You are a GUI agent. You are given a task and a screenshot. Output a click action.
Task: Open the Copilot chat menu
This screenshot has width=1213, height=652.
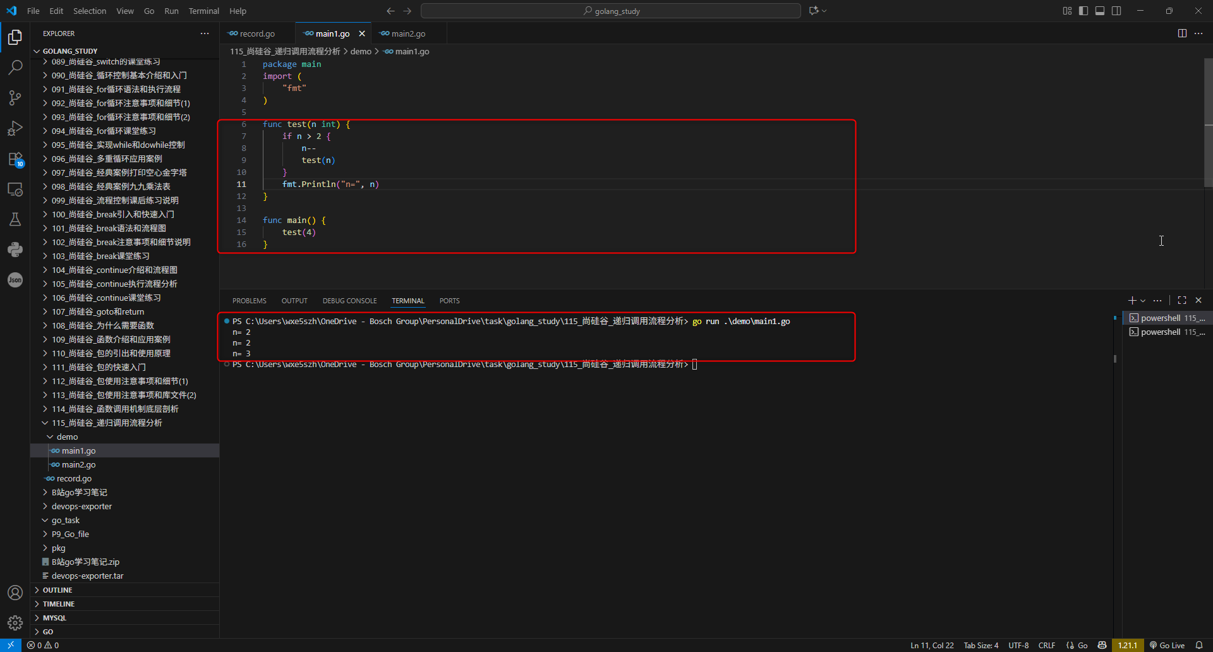coord(818,11)
